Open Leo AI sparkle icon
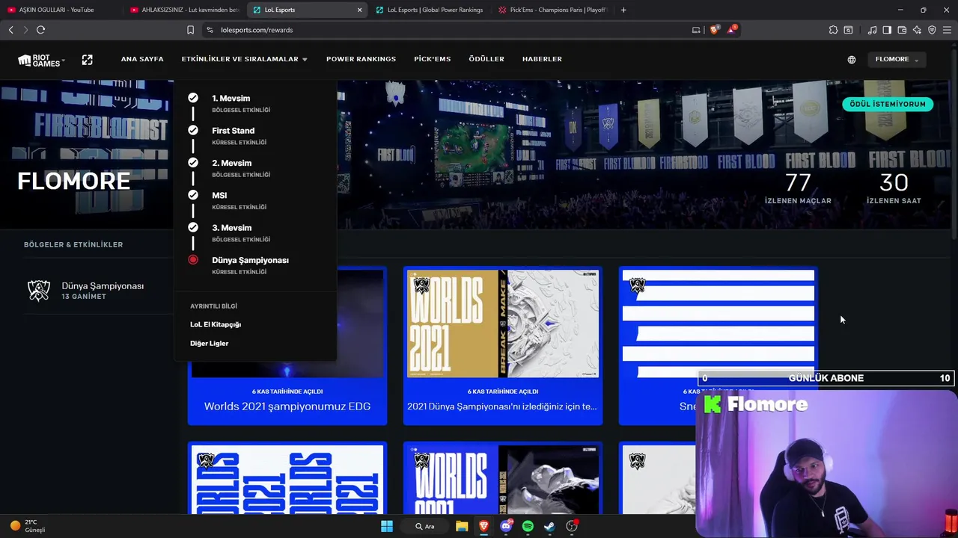 pos(917,30)
